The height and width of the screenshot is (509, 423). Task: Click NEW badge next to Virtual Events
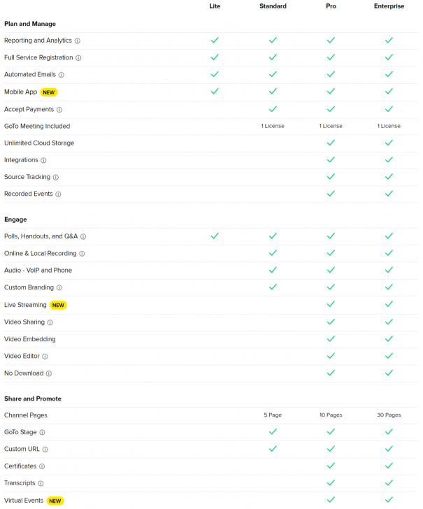click(x=55, y=501)
